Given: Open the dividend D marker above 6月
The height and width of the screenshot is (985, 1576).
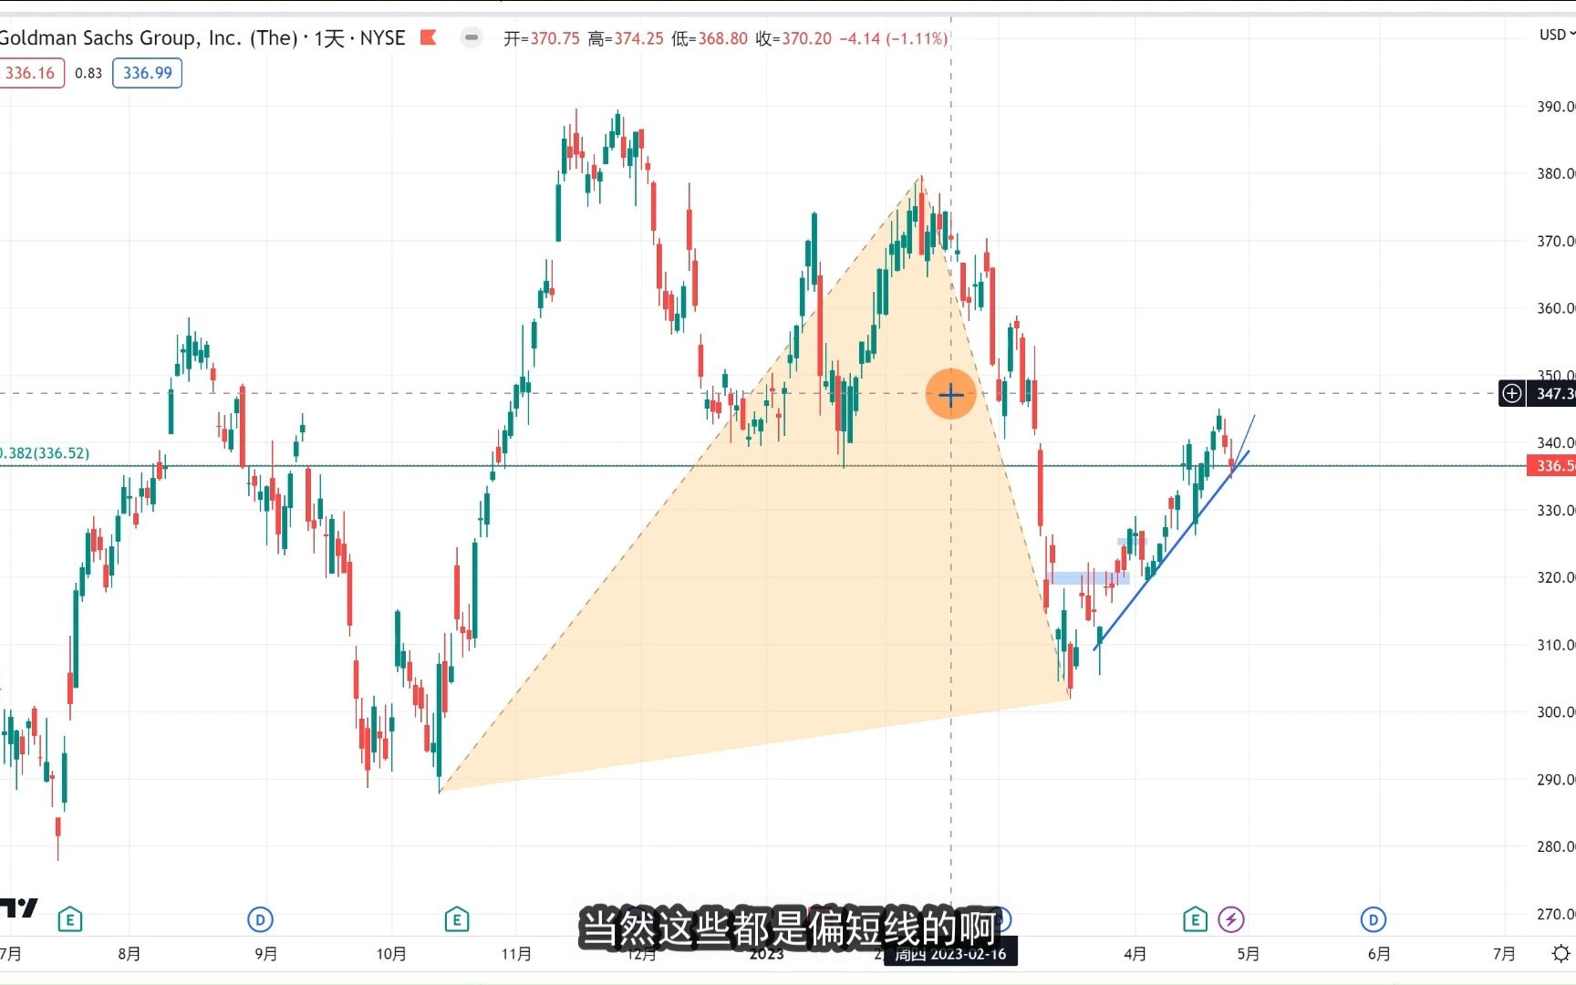Looking at the screenshot, I should (x=1374, y=919).
